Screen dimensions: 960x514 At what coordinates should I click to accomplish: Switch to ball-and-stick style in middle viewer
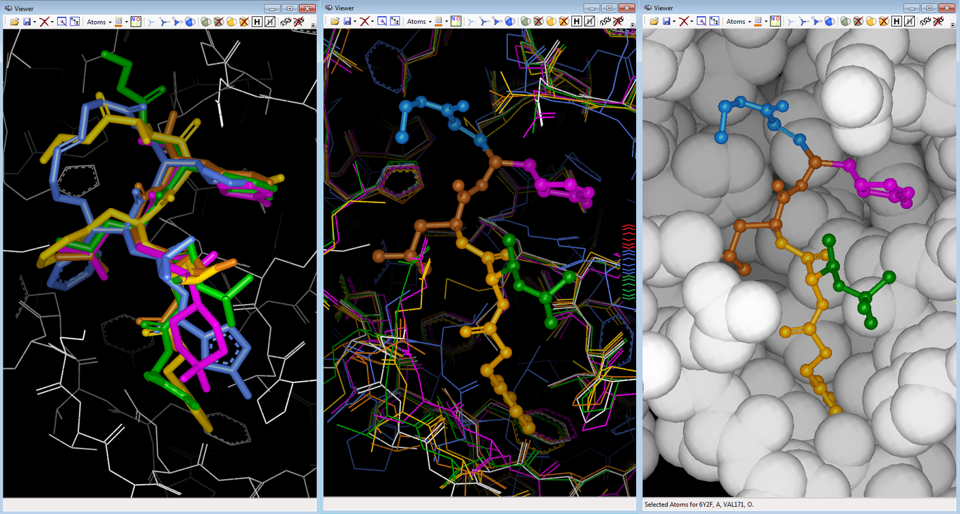[497, 22]
